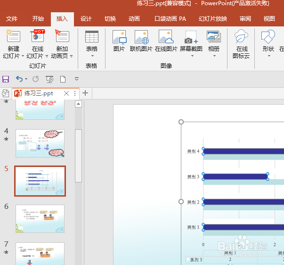
Task: Undo the last action
Action: (19, 79)
